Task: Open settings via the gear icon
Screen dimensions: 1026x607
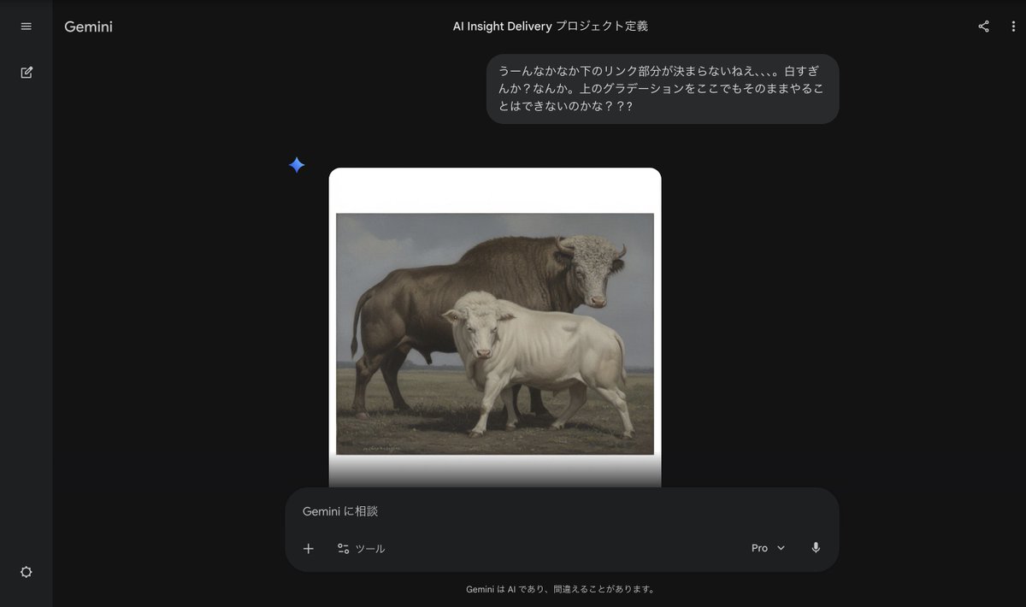Action: click(26, 572)
